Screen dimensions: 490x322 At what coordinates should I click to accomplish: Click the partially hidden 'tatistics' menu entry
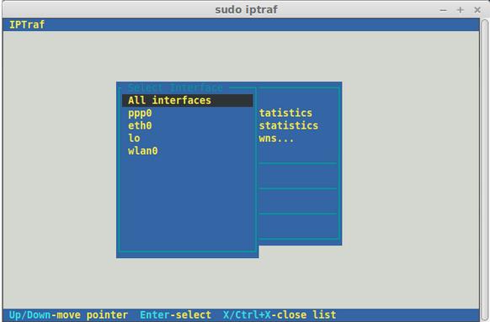[x=285, y=113]
